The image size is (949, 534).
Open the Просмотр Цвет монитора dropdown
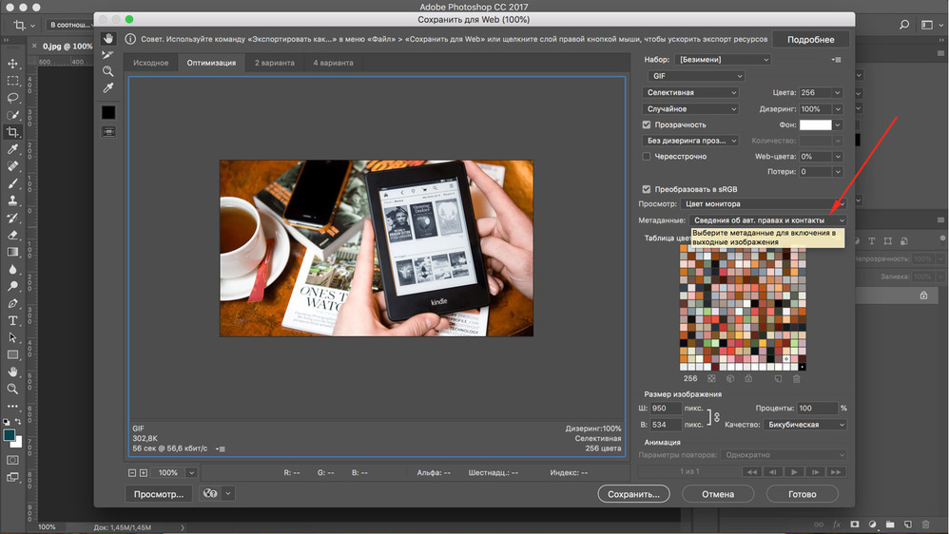point(764,203)
